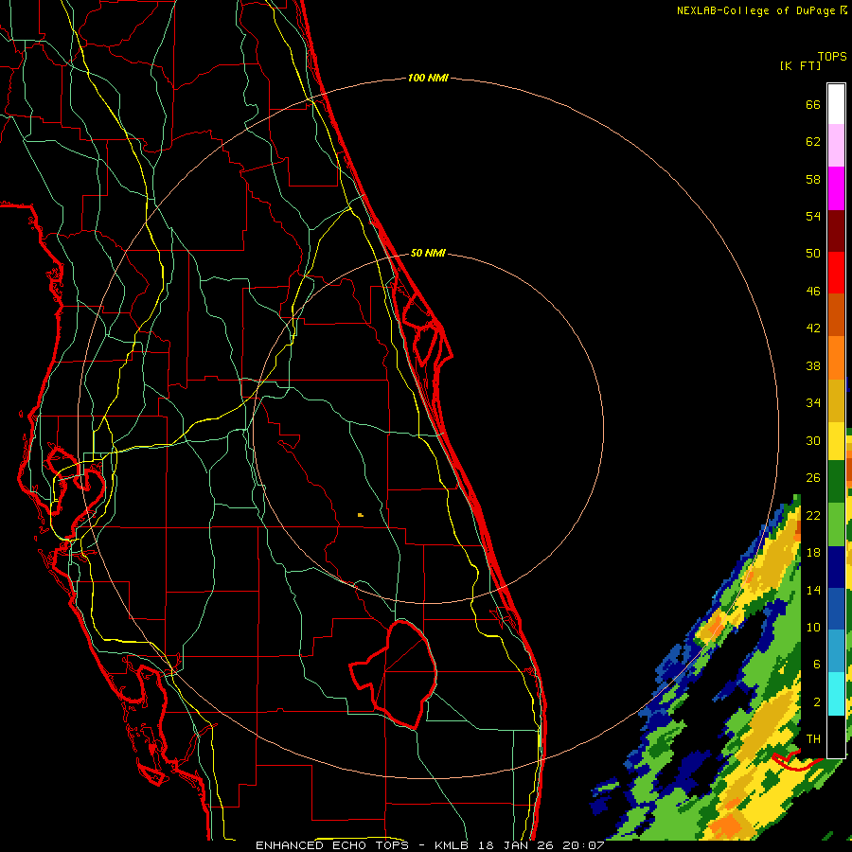Screen dimensions: 852x852
Task: Click the 38 legend value
Action: [x=813, y=365]
